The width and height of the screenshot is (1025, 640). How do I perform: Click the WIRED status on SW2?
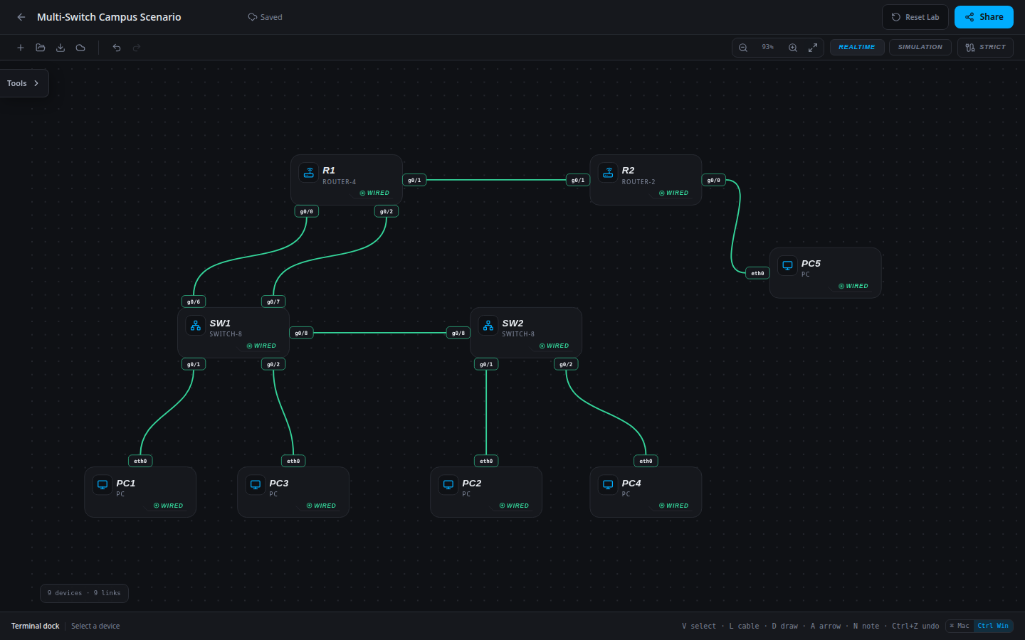tap(554, 346)
